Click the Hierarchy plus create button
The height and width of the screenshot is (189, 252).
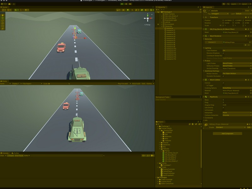pyautogui.click(x=157, y=10)
